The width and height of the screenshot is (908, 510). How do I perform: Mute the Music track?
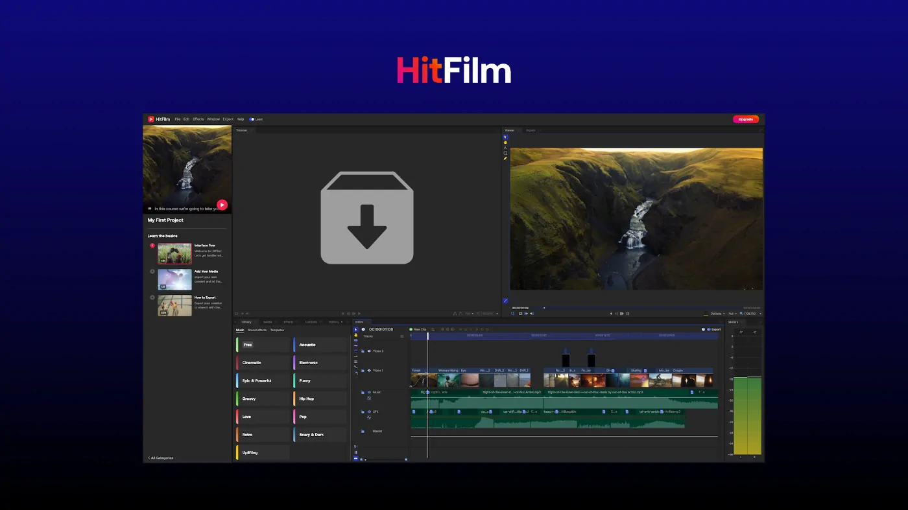[x=369, y=392]
